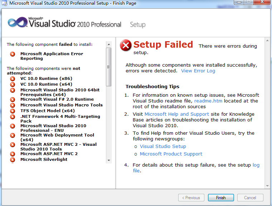Click error icon beside VC 10.0 Runtime (x86)
Image resolution: width=272 pixels, height=206 pixels.
point(13,79)
